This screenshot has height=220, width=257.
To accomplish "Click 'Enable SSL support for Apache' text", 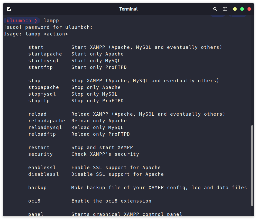I will click(116, 168).
